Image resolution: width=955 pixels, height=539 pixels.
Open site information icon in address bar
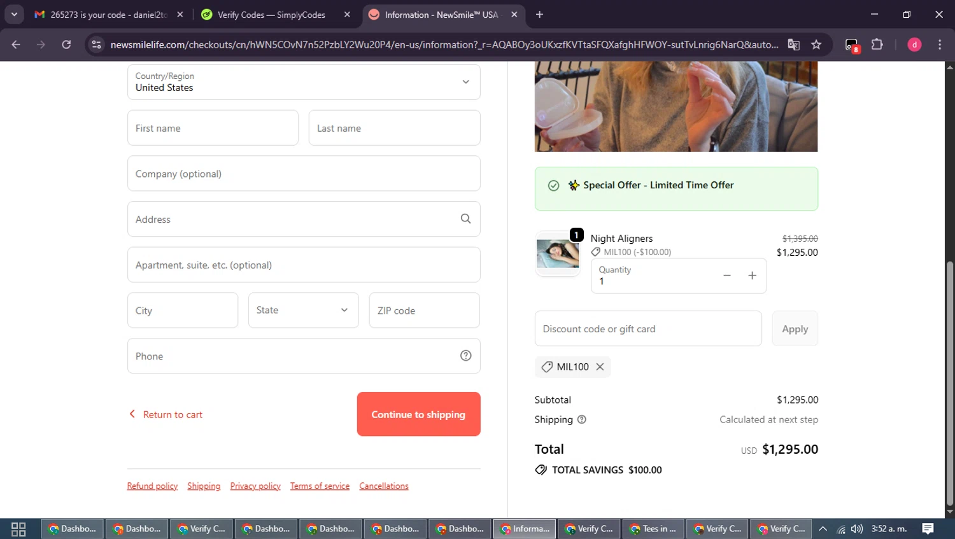click(x=96, y=45)
